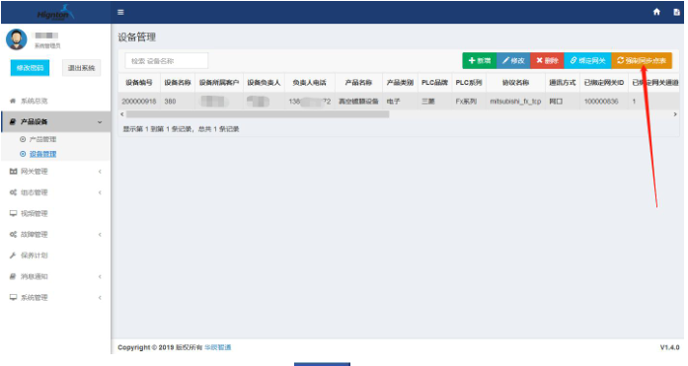Expand the 故障管理 sidebar menu

55,235
